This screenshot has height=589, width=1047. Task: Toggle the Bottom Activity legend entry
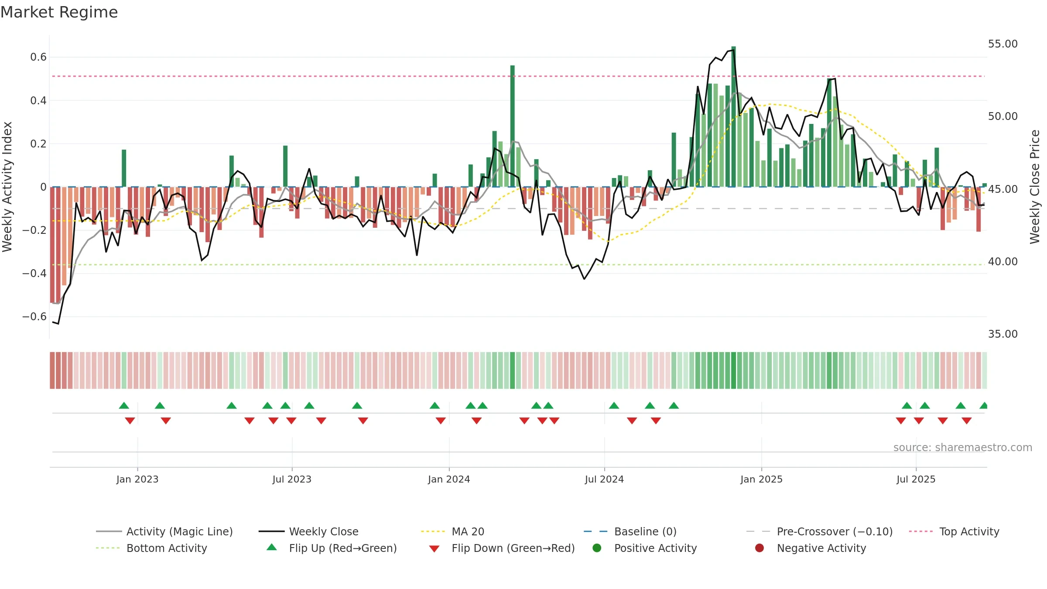pyautogui.click(x=151, y=548)
